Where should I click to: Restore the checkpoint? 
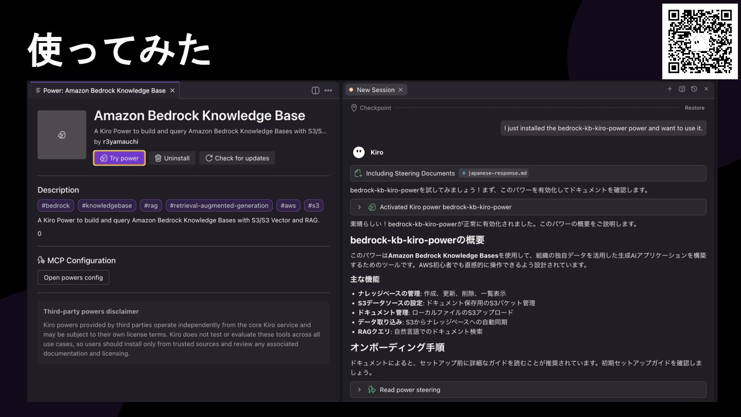(x=694, y=108)
